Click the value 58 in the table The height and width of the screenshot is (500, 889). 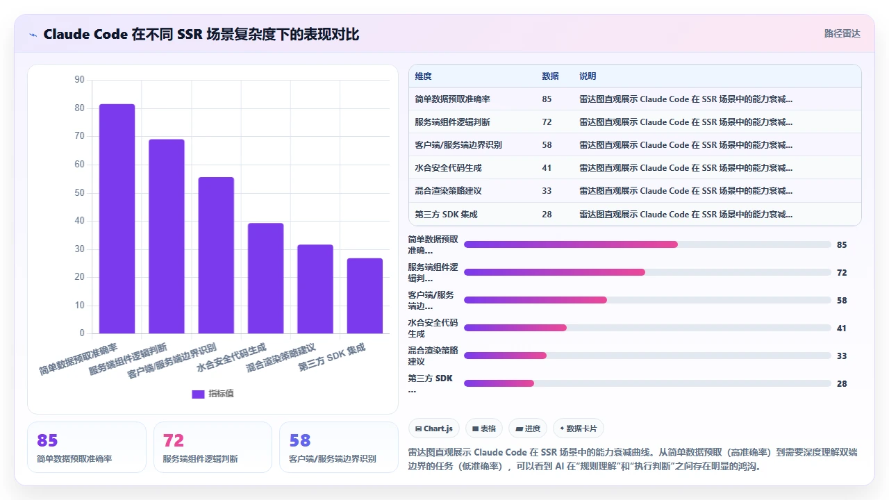click(547, 145)
